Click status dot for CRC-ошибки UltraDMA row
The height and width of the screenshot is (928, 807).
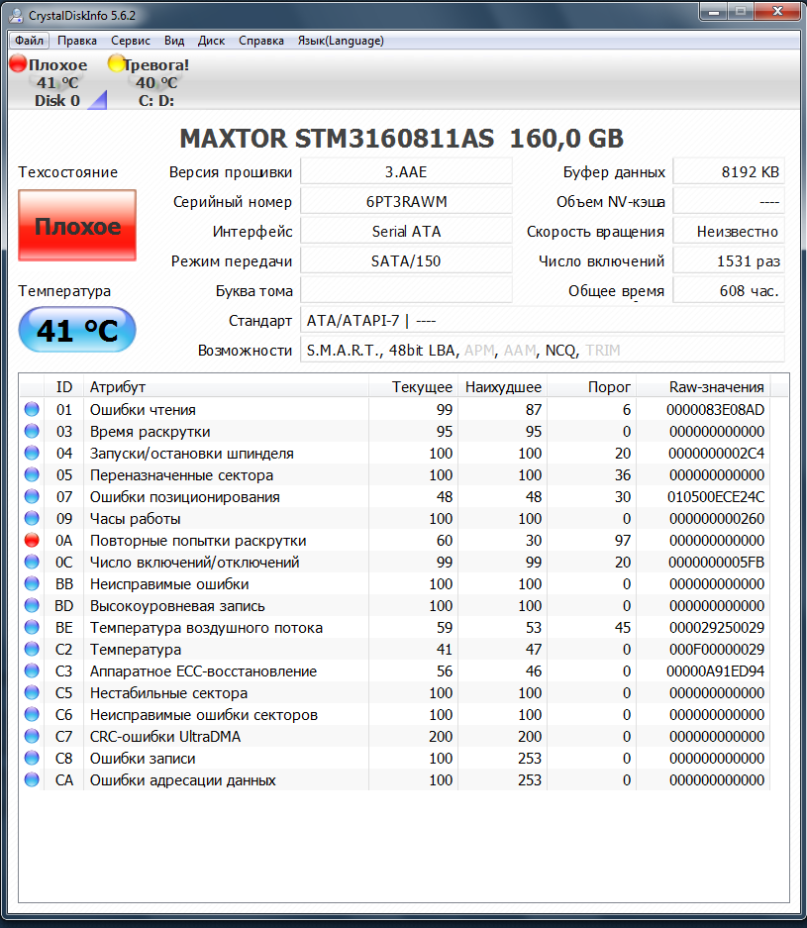32,736
